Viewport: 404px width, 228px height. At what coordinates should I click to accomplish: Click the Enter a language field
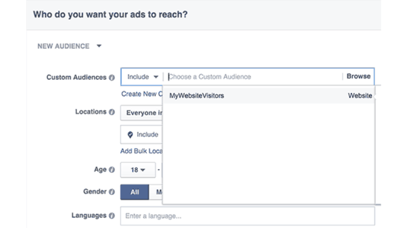pos(248,216)
